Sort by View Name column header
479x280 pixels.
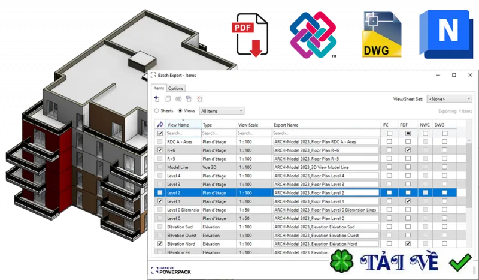183,125
